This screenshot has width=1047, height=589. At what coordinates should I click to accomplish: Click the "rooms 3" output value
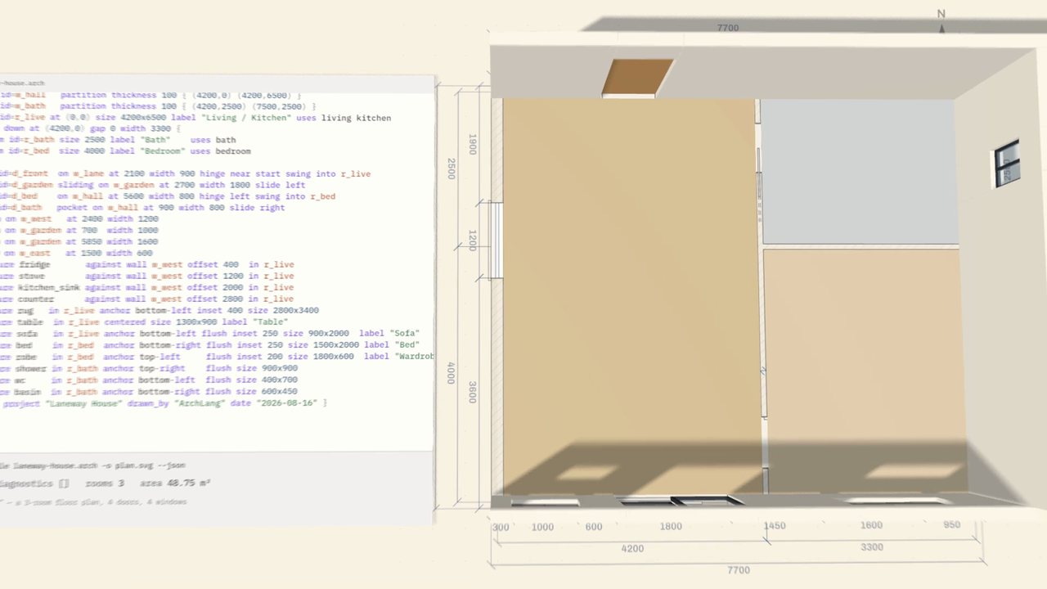(104, 483)
